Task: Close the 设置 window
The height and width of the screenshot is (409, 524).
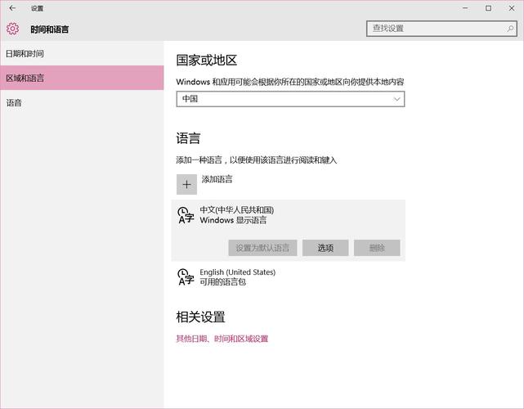Action: coord(512,8)
